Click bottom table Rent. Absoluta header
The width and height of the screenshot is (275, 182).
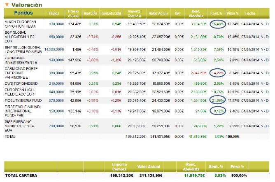pos(191,167)
